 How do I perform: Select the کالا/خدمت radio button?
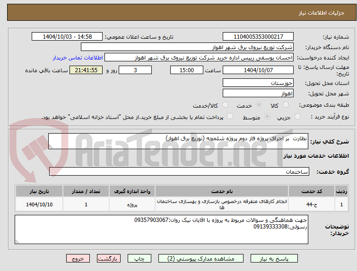click(x=225, y=105)
